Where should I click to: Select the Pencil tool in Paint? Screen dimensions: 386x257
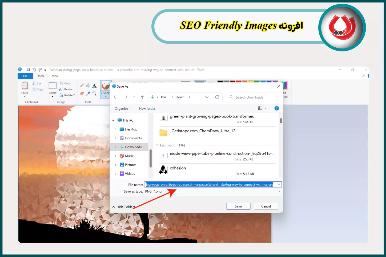coord(82,85)
